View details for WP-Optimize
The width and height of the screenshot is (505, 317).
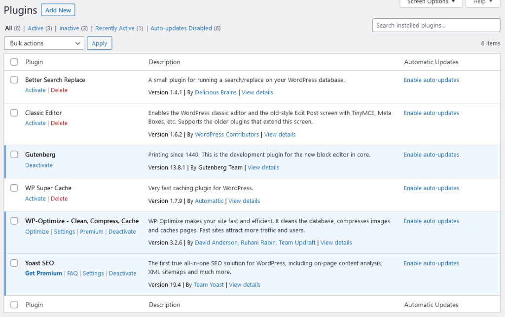(336, 242)
